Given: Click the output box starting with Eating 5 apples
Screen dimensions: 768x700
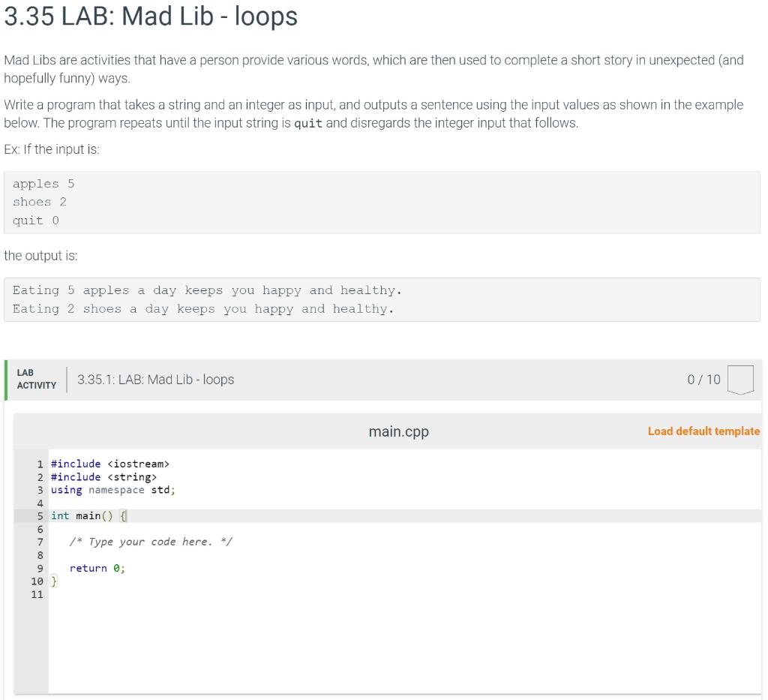Looking at the screenshot, I should click(206, 290).
